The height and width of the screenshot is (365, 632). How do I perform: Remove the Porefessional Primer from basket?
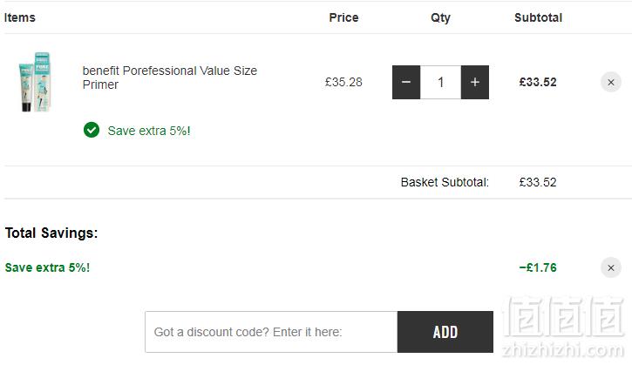(610, 82)
